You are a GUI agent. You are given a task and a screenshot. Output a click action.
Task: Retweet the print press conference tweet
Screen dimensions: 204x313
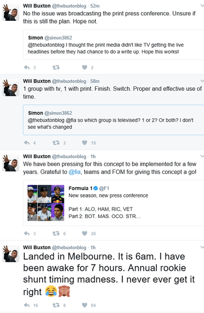click(x=56, y=68)
